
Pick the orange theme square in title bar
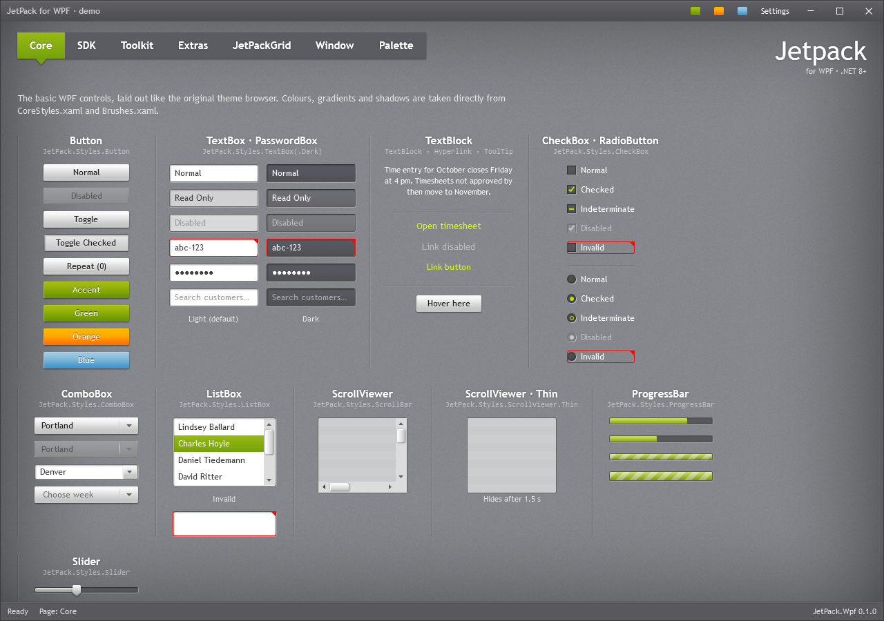719,11
